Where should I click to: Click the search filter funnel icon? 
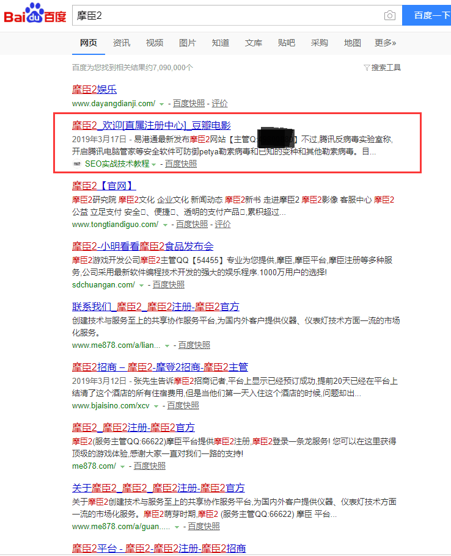[367, 67]
